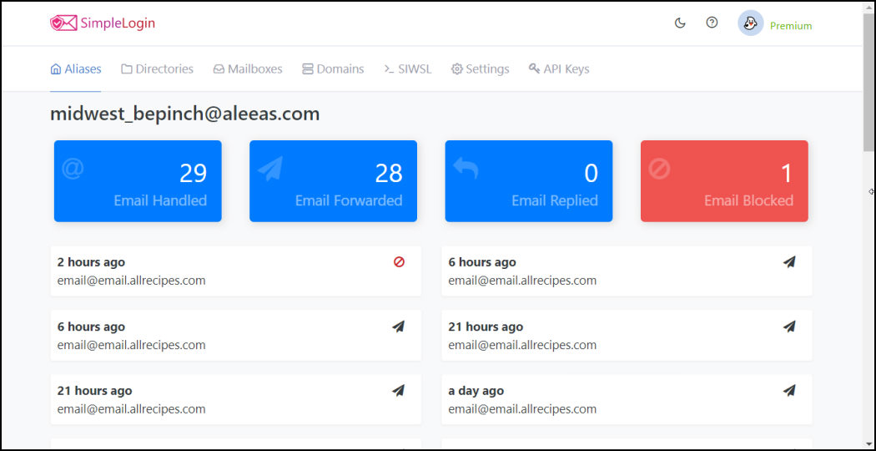The height and width of the screenshot is (451, 876).
Task: Switch to the Directories tab
Action: [158, 68]
